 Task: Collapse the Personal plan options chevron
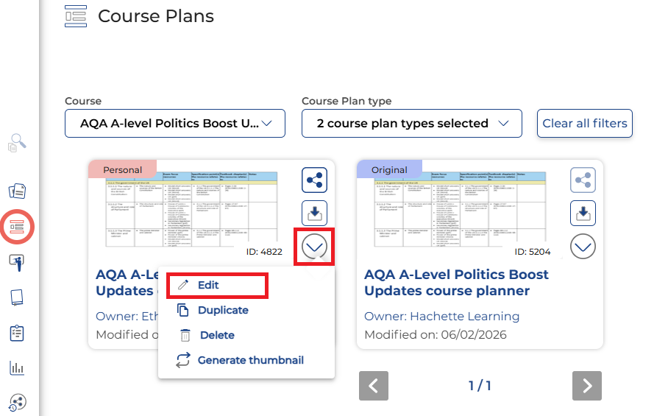tap(315, 247)
